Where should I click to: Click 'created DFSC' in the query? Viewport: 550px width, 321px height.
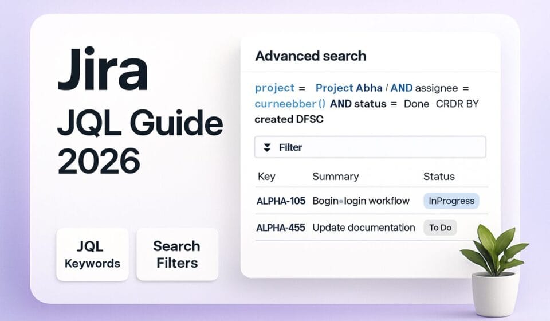point(289,119)
